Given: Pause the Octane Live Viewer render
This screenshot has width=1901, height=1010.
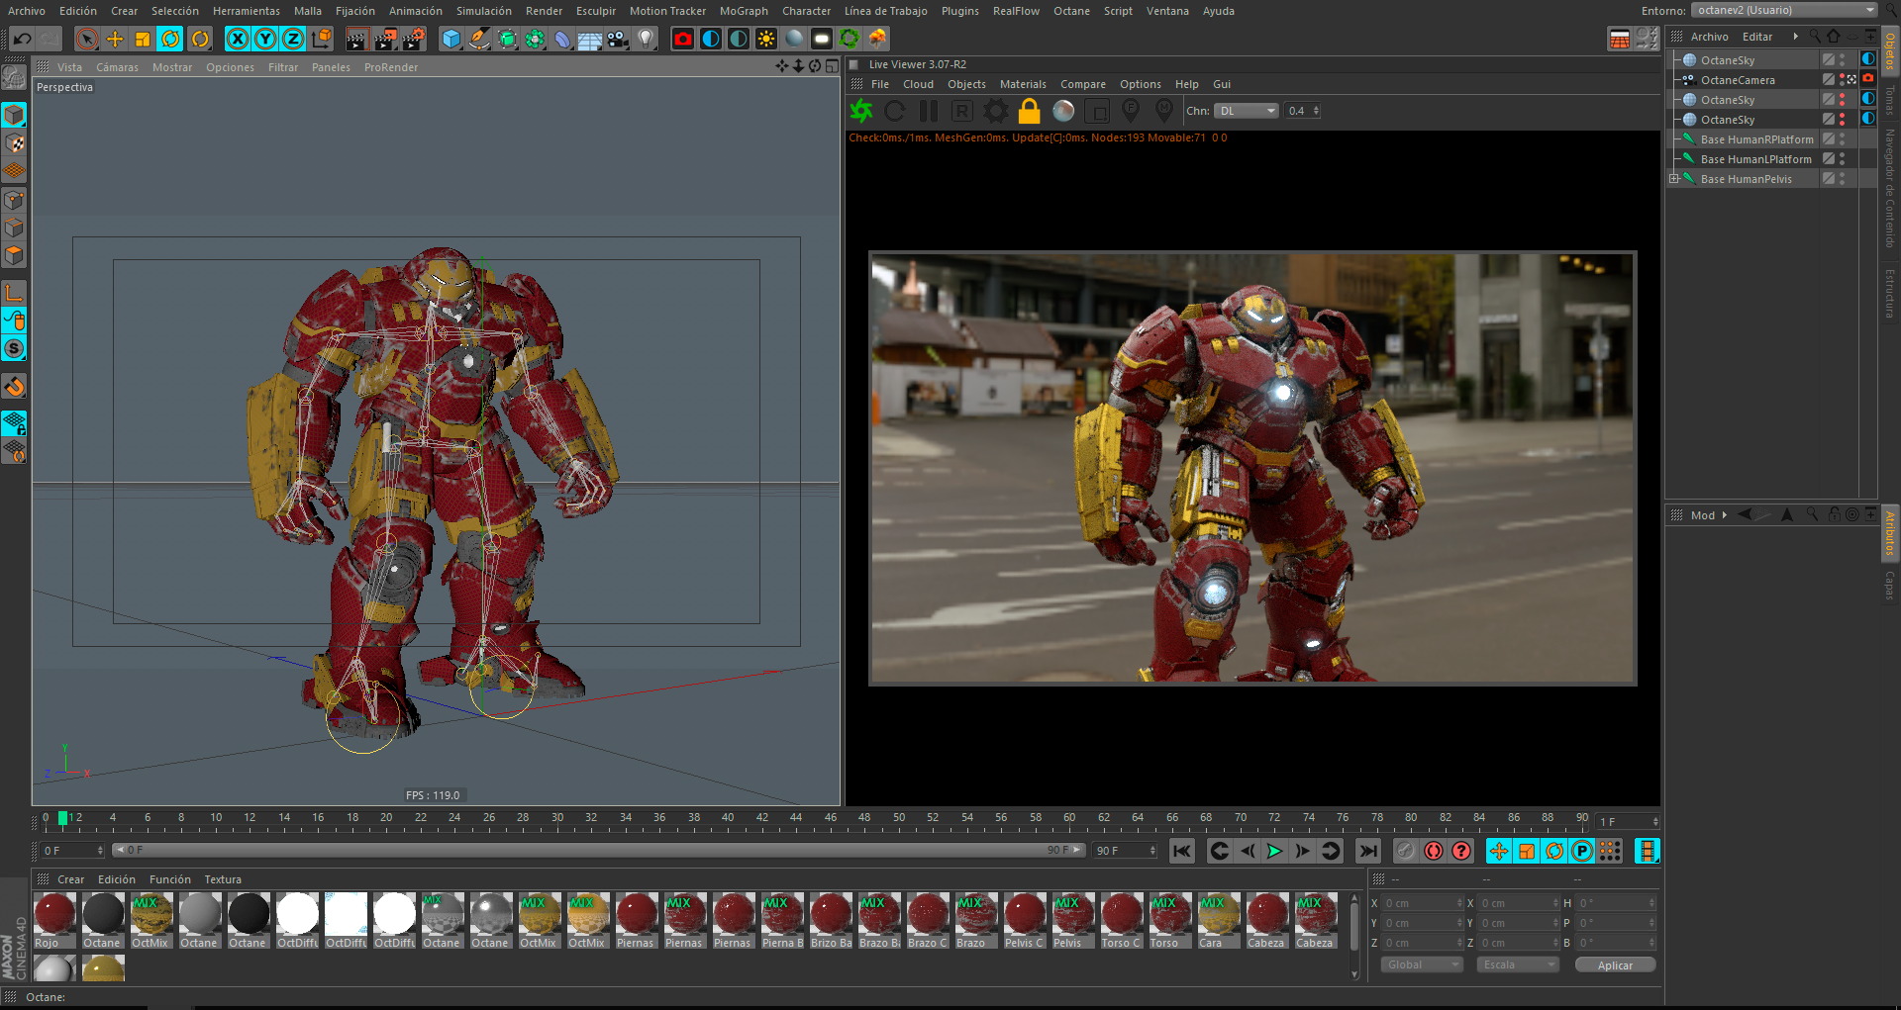Looking at the screenshot, I should pos(928,111).
